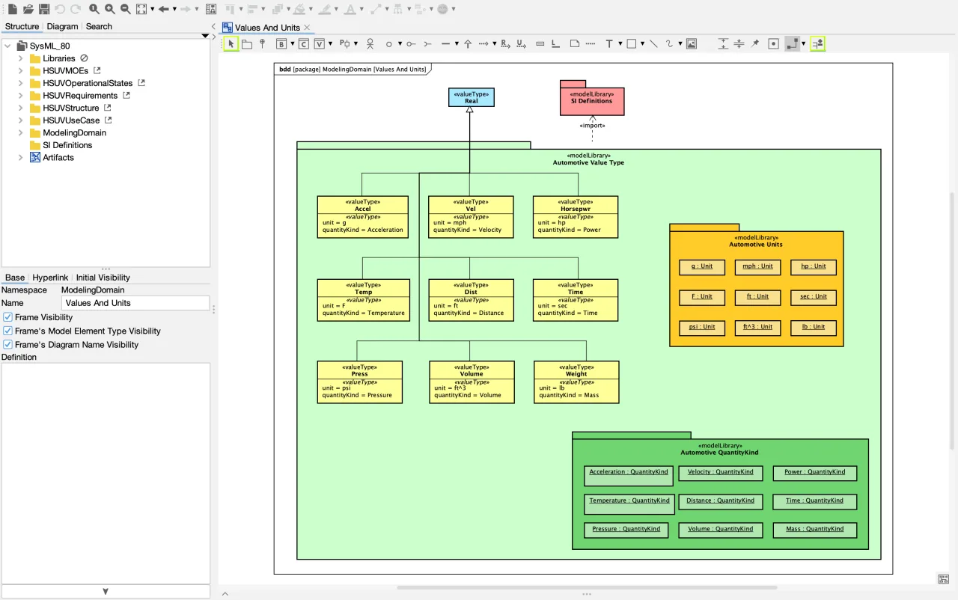Switch to the Structure tab
The height and width of the screenshot is (600, 958).
point(22,26)
